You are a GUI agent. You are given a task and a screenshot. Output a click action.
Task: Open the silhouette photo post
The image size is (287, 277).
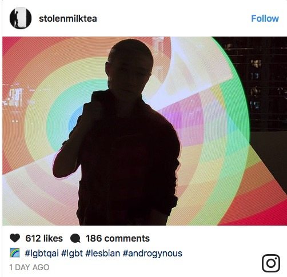pyautogui.click(x=145, y=131)
